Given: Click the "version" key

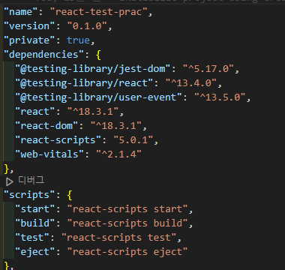Looking at the screenshot, I should coord(30,26).
